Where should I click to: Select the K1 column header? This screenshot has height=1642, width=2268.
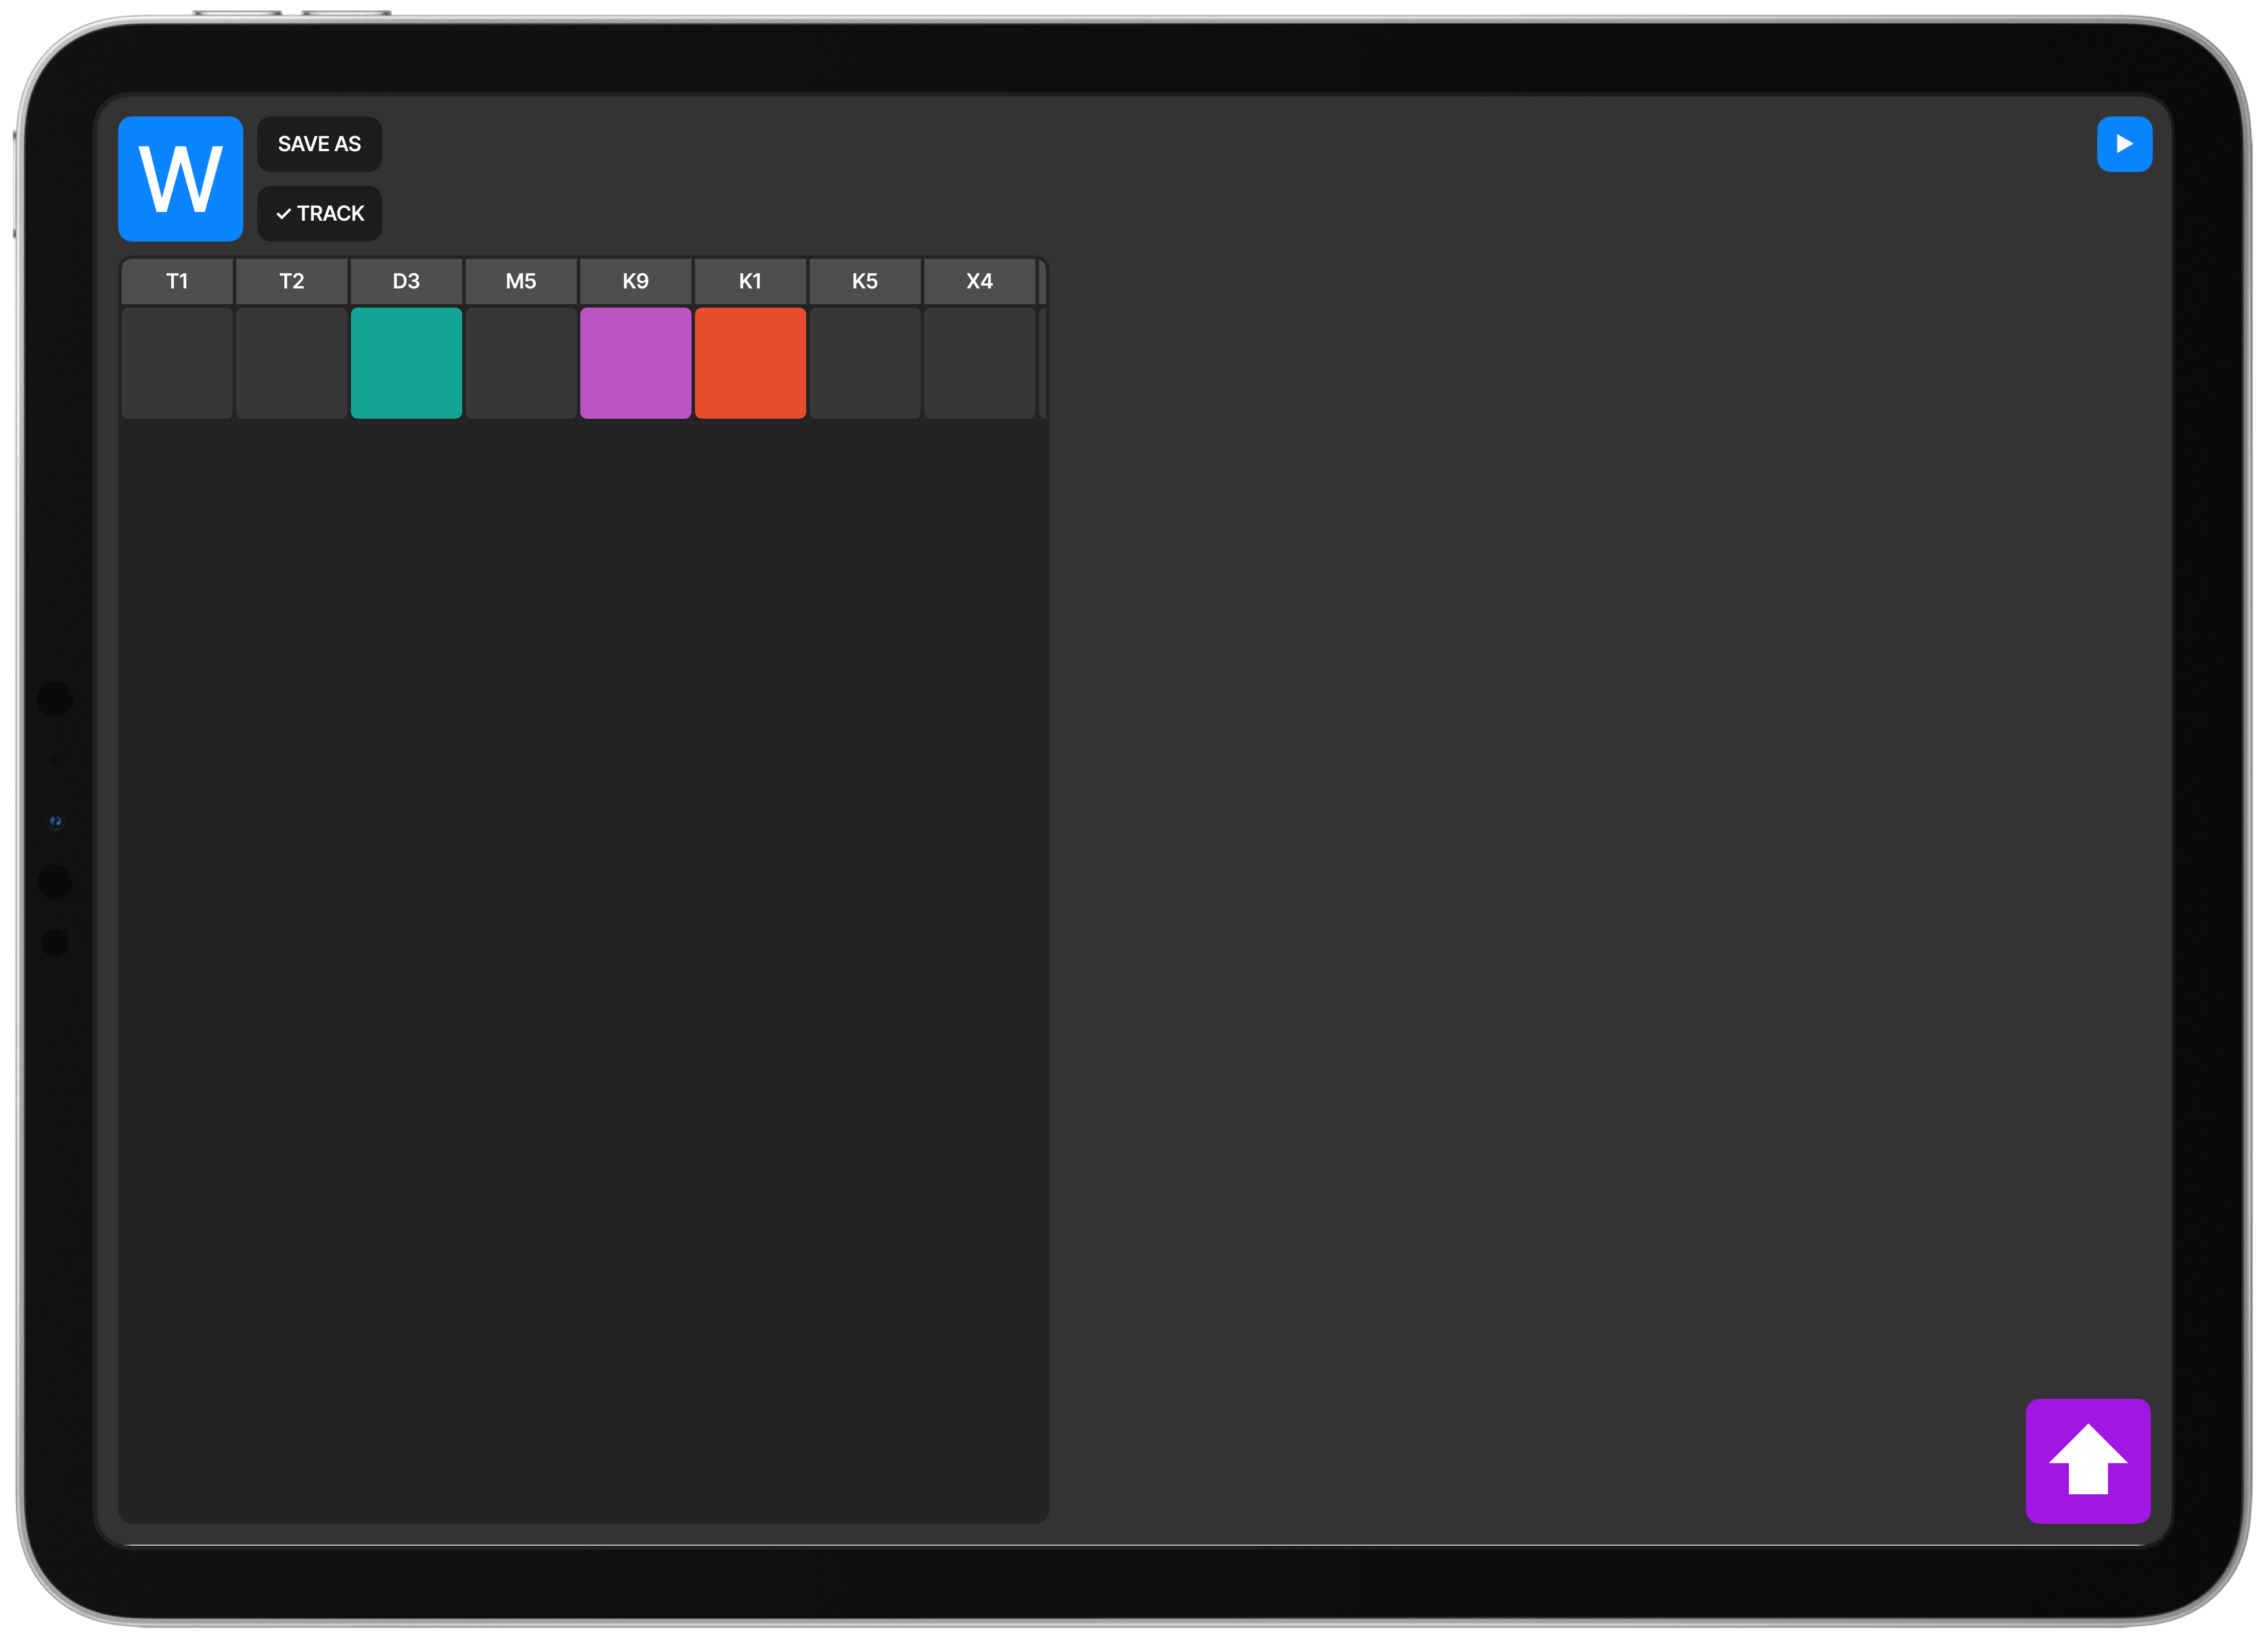(750, 281)
